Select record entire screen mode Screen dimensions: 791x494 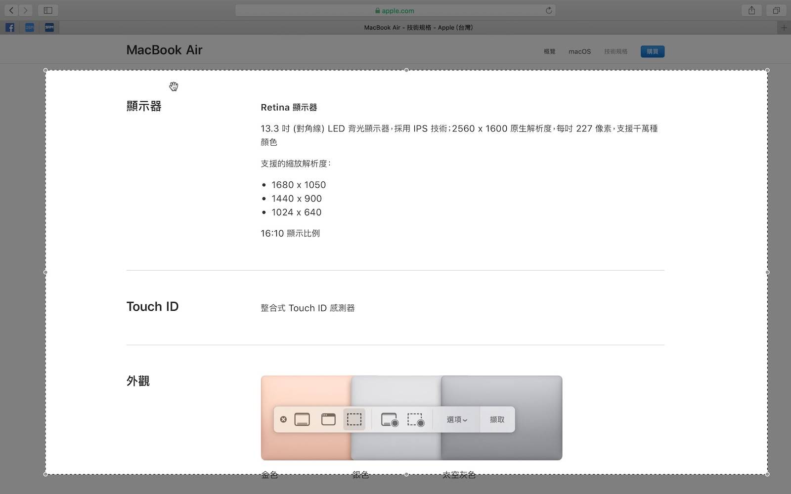(390, 419)
